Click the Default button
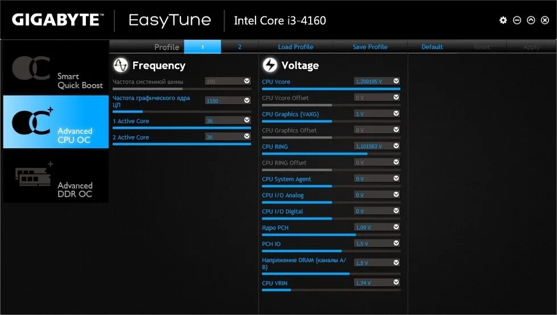The width and height of the screenshot is (557, 315). 432,47
